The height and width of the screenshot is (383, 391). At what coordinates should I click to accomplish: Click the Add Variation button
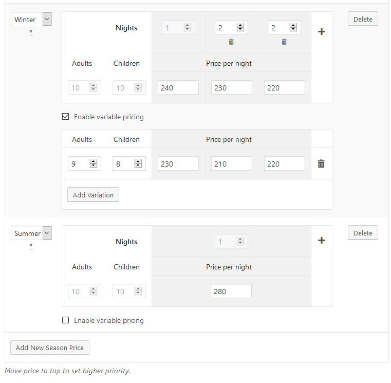[93, 195]
